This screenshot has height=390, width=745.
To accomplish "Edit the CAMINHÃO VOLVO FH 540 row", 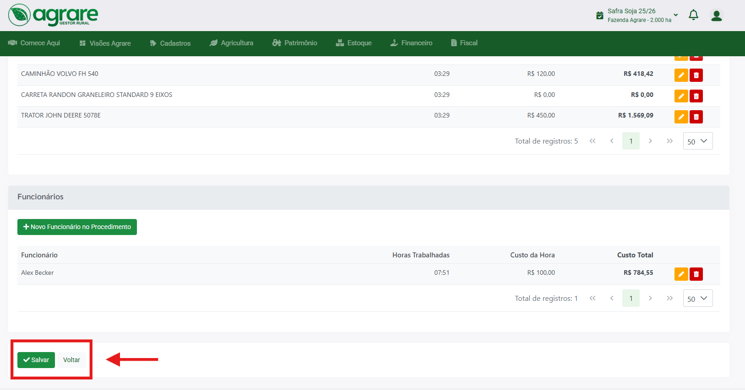I will pyautogui.click(x=681, y=75).
